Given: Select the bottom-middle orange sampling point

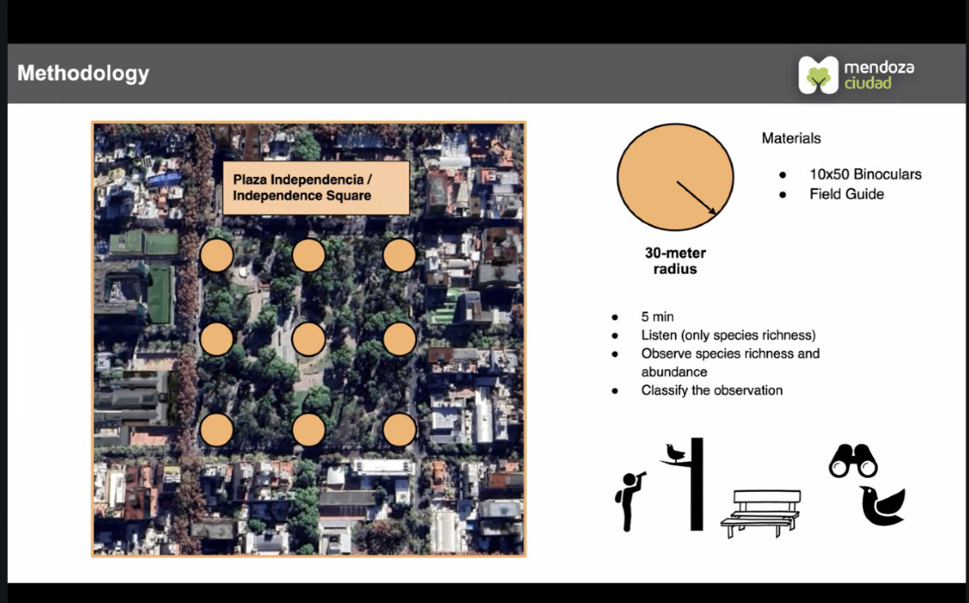Looking at the screenshot, I should [x=308, y=430].
